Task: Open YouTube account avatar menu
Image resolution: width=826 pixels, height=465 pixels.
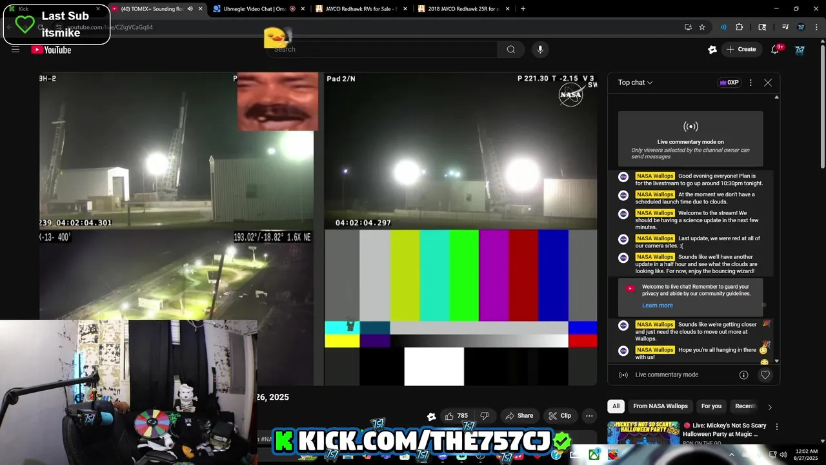Action: pos(800,50)
